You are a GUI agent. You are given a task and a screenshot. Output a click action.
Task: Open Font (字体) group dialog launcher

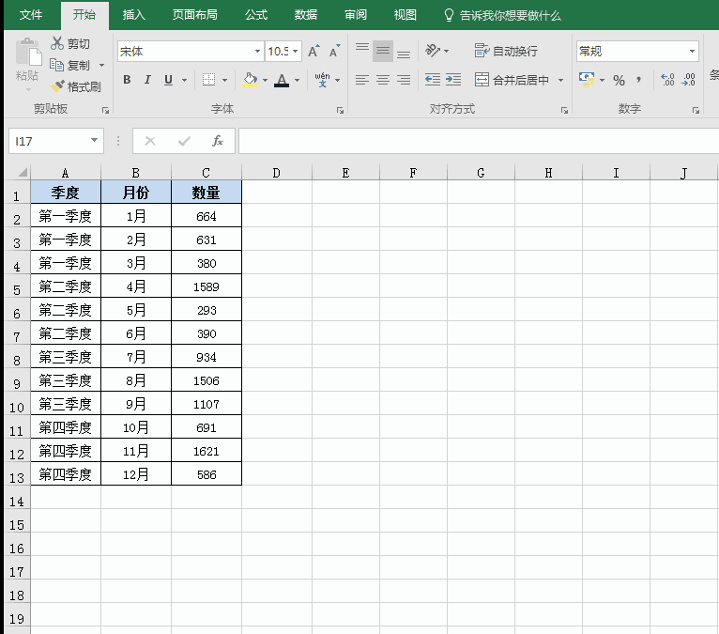click(340, 110)
